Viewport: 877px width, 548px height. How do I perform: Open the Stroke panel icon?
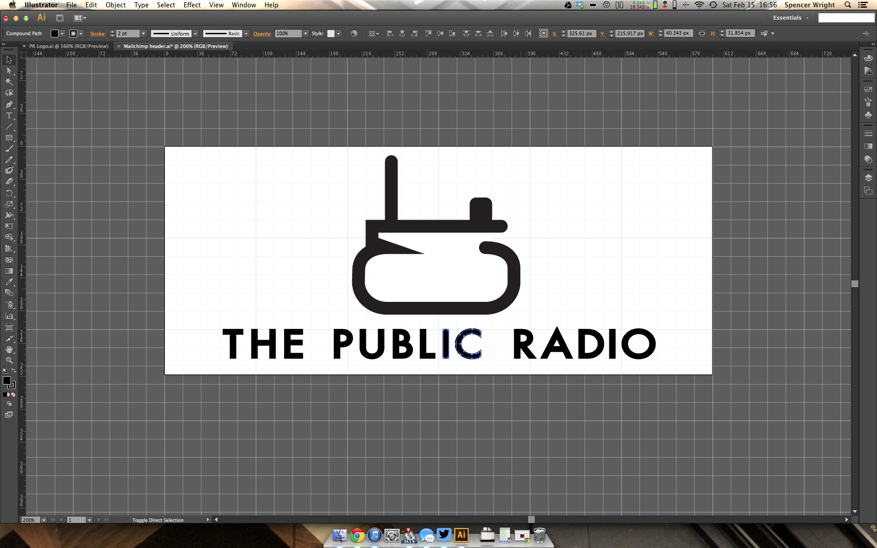[868, 133]
